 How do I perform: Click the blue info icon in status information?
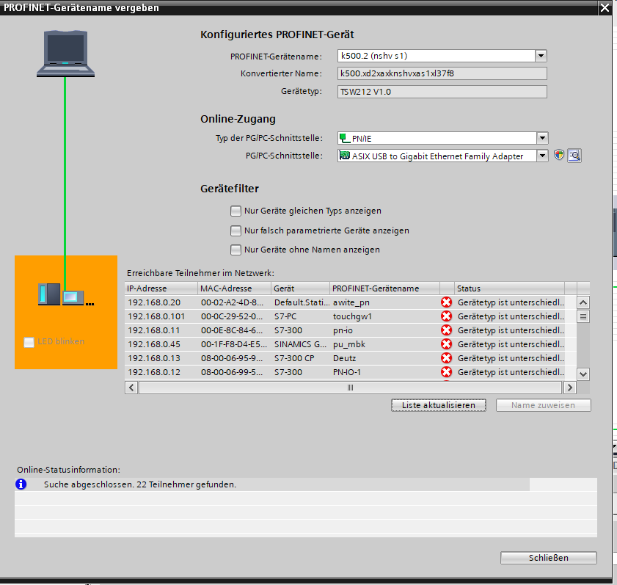(21, 484)
